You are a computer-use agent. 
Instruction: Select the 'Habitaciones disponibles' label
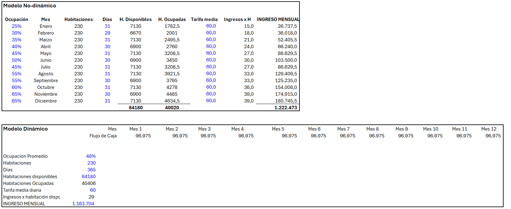pyautogui.click(x=30, y=177)
